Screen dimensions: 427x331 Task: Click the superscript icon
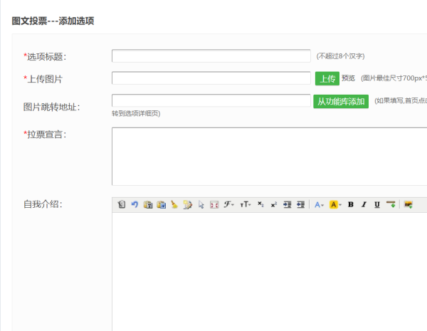pyautogui.click(x=273, y=204)
